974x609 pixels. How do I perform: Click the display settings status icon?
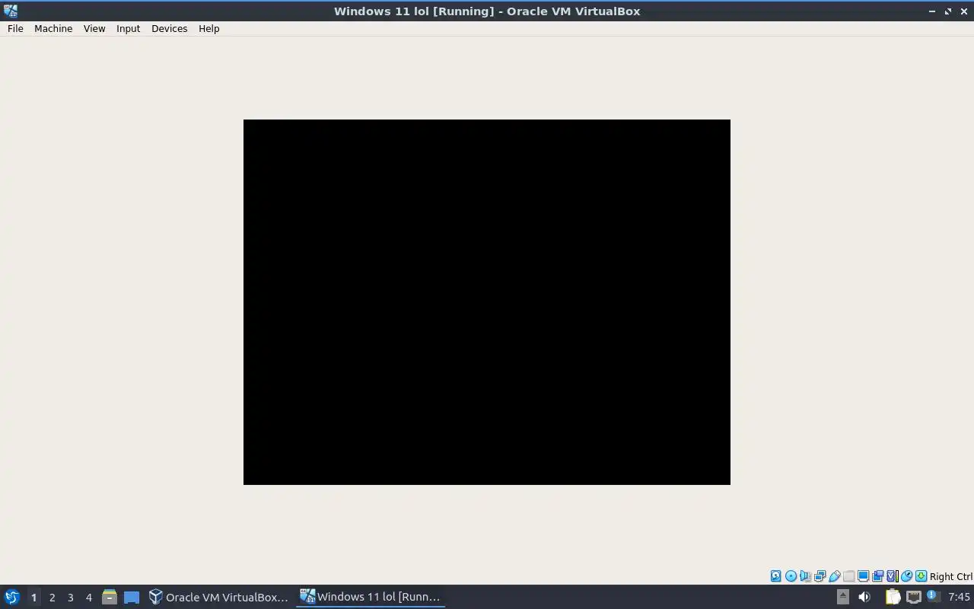coord(863,576)
